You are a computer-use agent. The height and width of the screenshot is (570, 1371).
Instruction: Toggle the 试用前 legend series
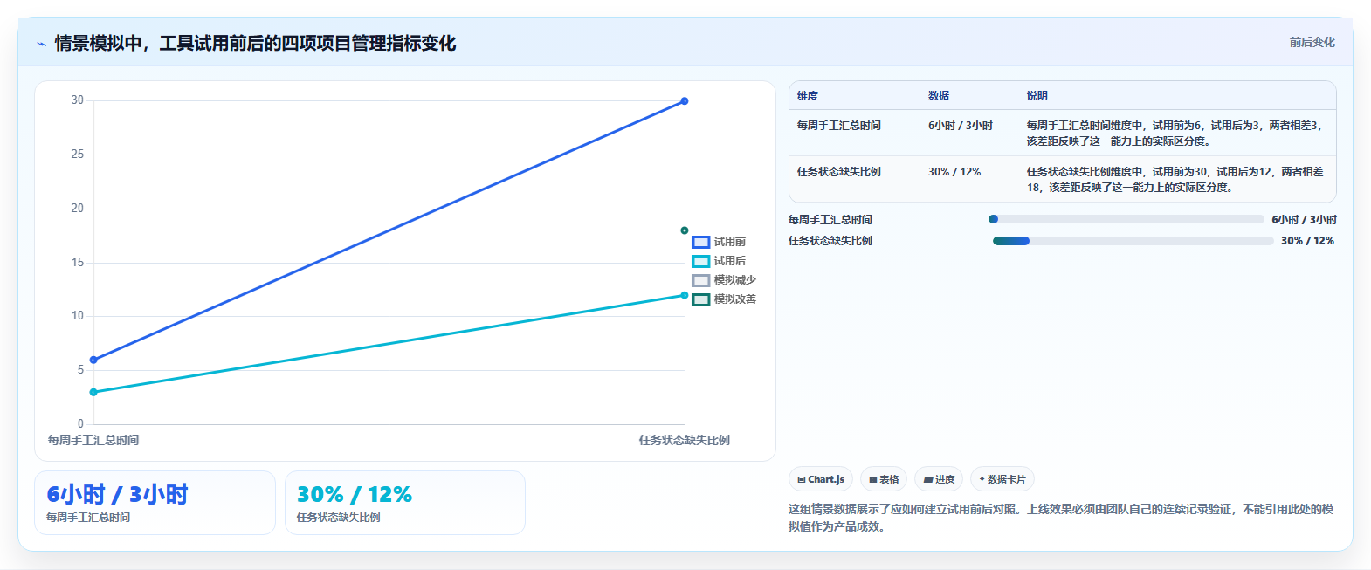click(719, 242)
